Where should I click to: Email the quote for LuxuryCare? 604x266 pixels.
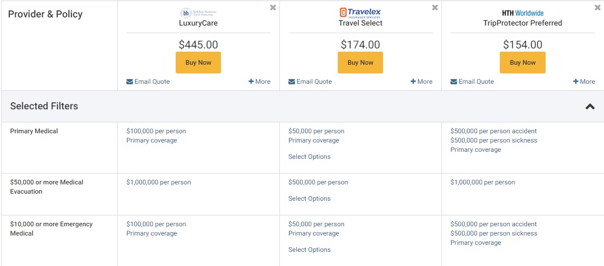148,82
